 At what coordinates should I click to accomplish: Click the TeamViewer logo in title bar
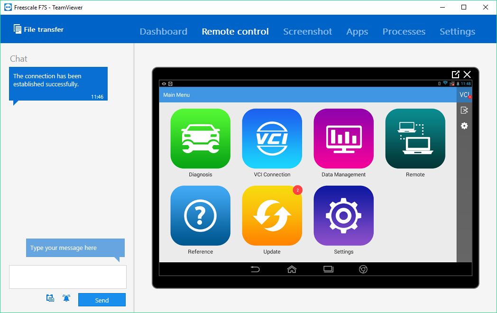click(x=8, y=7)
